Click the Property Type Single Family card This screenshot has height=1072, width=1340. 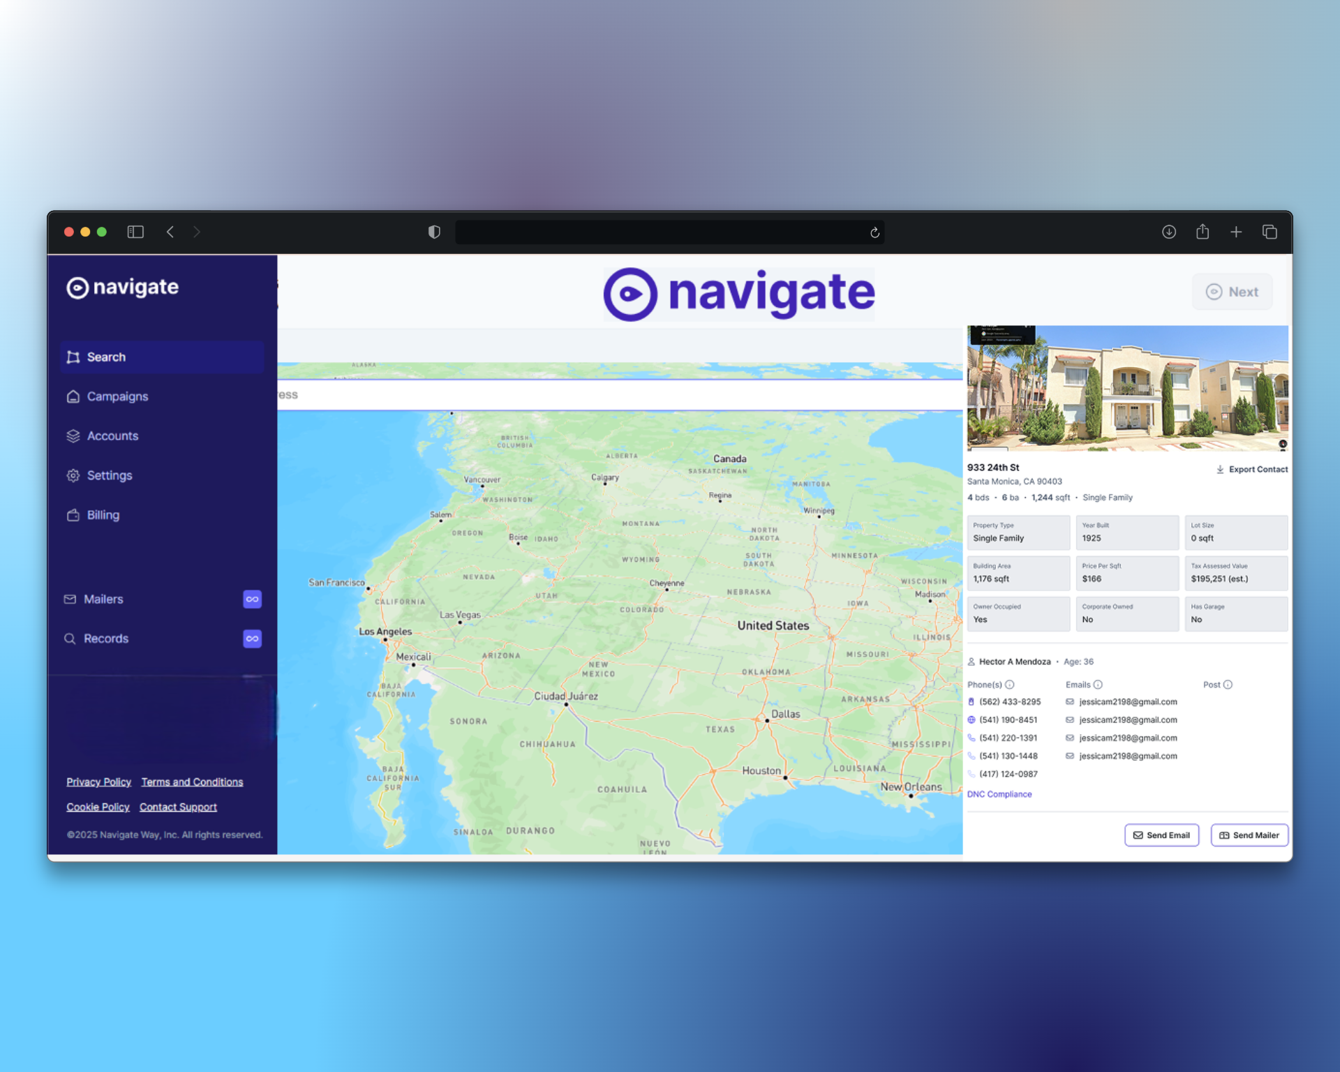pyautogui.click(x=1018, y=533)
